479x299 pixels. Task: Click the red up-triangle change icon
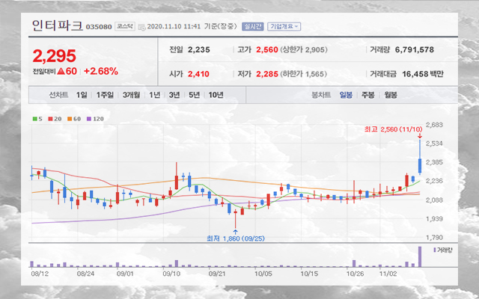coord(61,72)
